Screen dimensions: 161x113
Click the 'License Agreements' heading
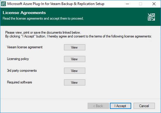tap(24, 13)
